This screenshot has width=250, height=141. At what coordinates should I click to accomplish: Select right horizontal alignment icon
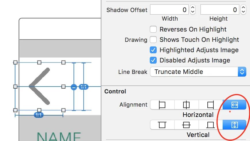[210, 105]
